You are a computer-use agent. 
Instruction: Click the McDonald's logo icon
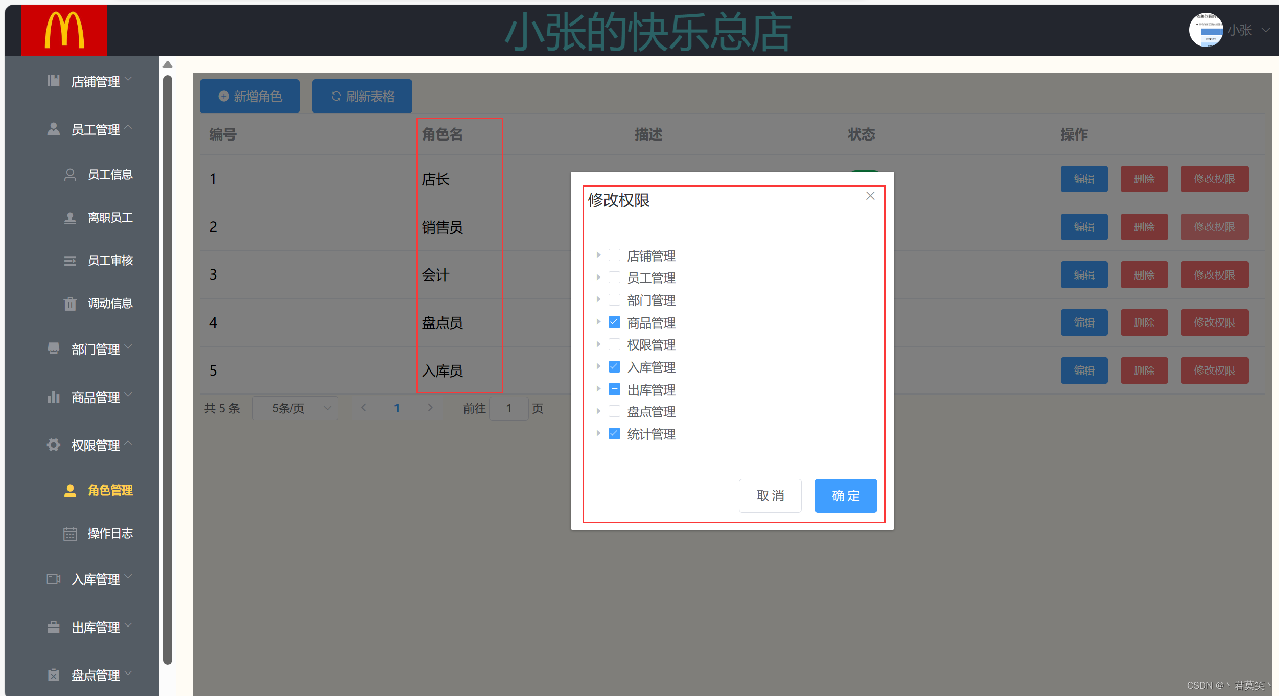64,30
